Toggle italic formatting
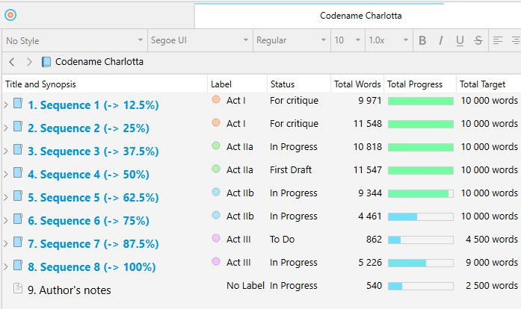 point(441,40)
